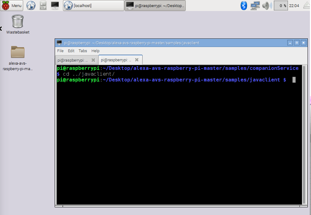This screenshot has height=215, width=311.
Task: Switch to the [localhost] taskbar window
Action: [93, 6]
